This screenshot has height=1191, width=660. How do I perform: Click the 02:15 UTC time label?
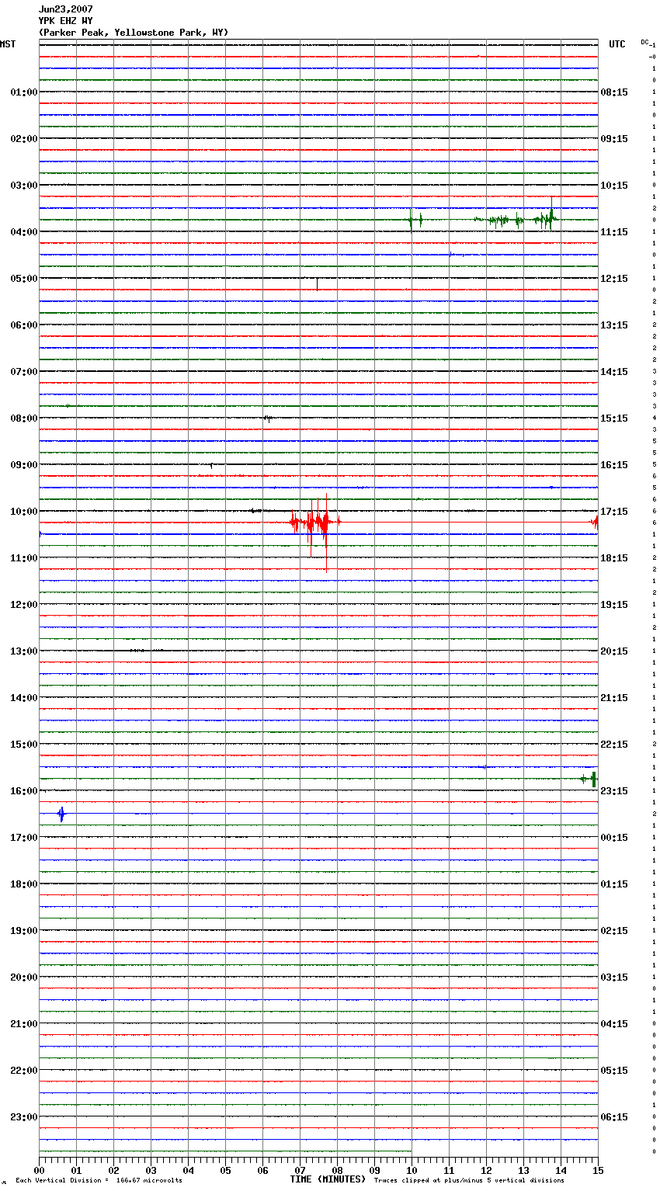point(614,931)
